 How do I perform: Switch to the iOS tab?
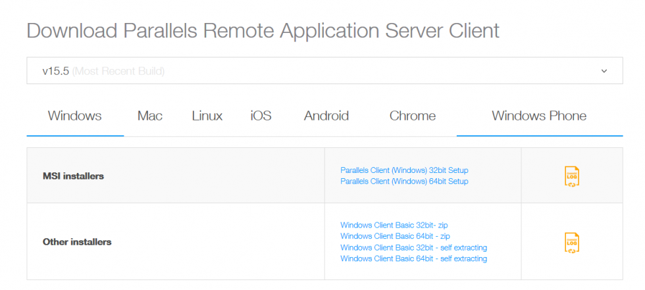click(261, 116)
